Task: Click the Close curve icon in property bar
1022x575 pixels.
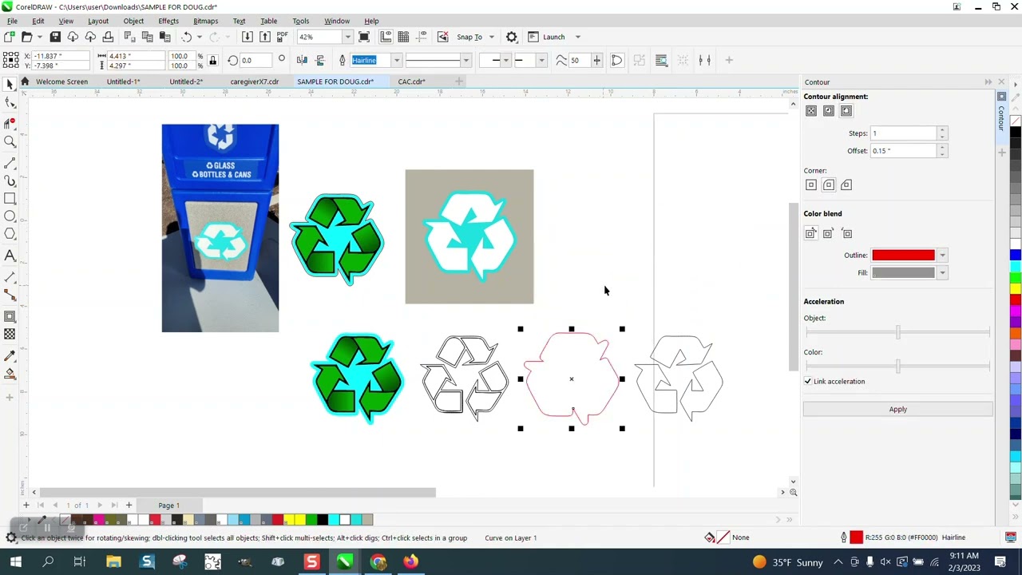Action: pyautogui.click(x=617, y=60)
